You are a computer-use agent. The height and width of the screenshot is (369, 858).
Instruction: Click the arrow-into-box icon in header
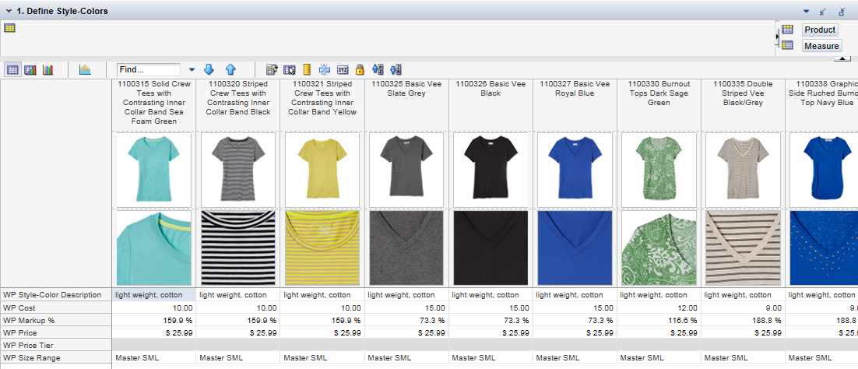pyautogui.click(x=842, y=11)
